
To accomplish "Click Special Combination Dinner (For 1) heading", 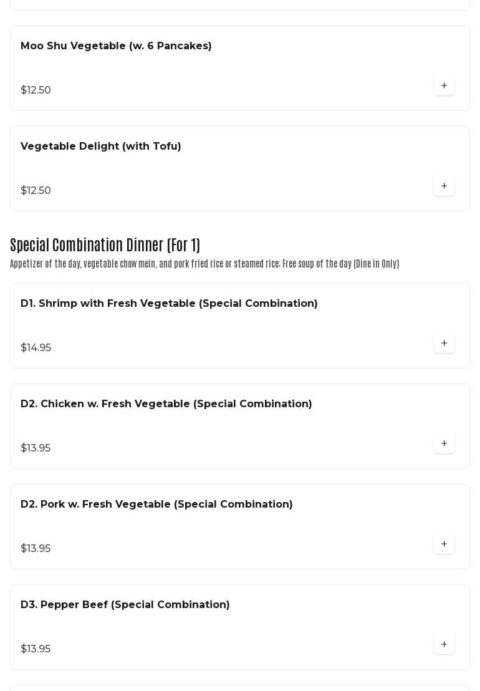I will pyautogui.click(x=105, y=245).
